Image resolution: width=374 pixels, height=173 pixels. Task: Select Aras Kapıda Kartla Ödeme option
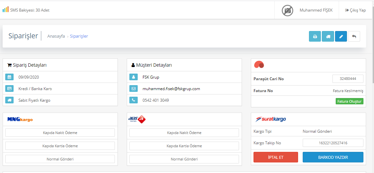(x=184, y=146)
